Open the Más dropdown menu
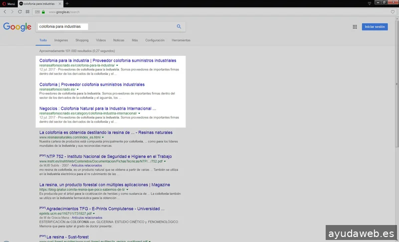Screen dimensions: 399x242 point(135,40)
